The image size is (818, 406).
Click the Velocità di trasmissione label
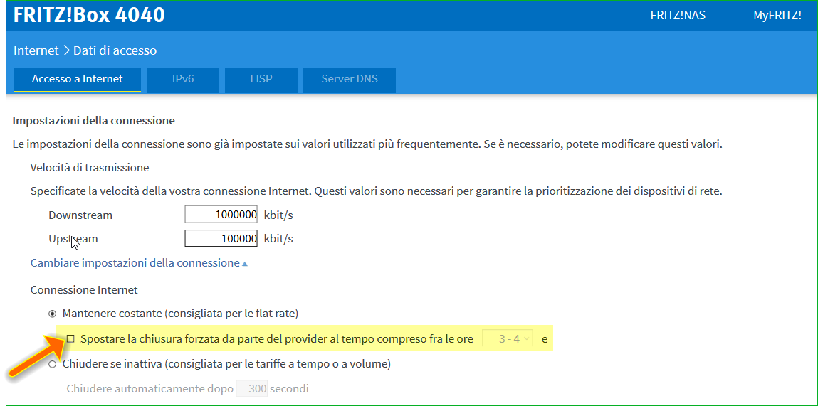point(90,168)
